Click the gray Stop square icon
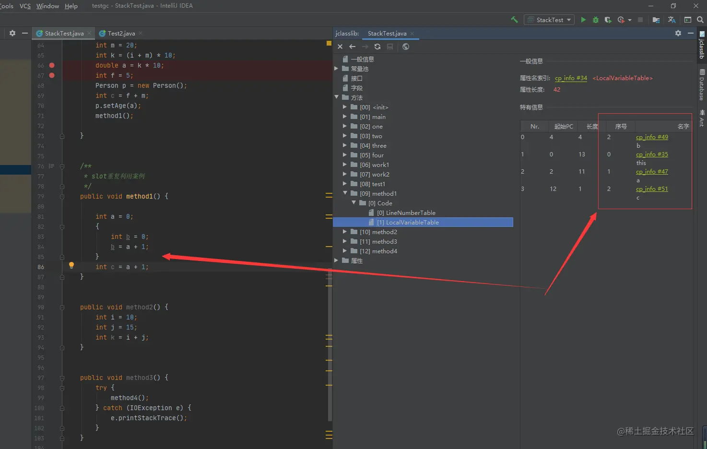The width and height of the screenshot is (707, 449). (640, 20)
